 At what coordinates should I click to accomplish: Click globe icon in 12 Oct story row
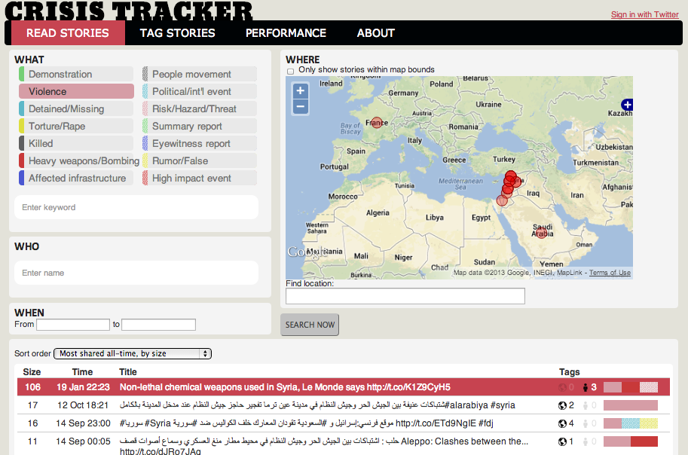561,405
